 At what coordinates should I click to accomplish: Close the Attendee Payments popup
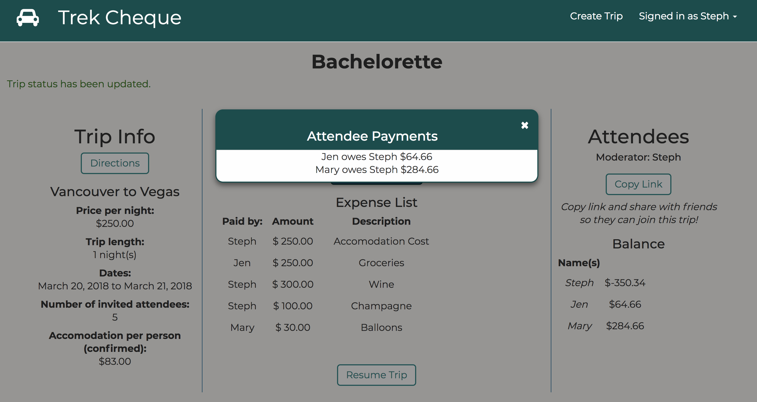click(x=525, y=125)
